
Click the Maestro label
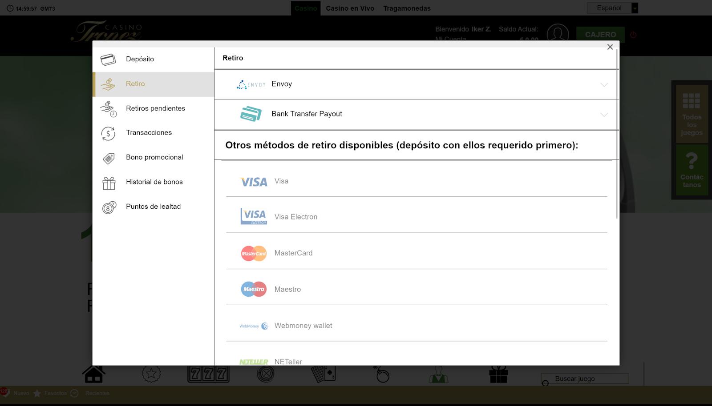click(x=287, y=290)
